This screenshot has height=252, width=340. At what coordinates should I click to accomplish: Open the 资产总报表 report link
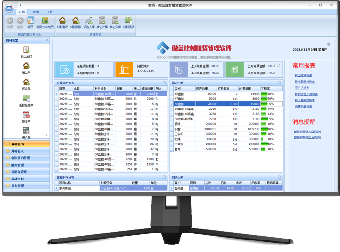[x=302, y=88]
